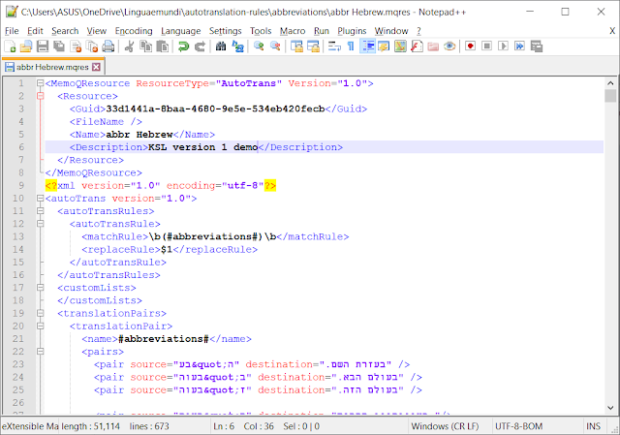Toggle file monitoring with the eye icon
Screen dimensions: 620x435
[x=449, y=47]
